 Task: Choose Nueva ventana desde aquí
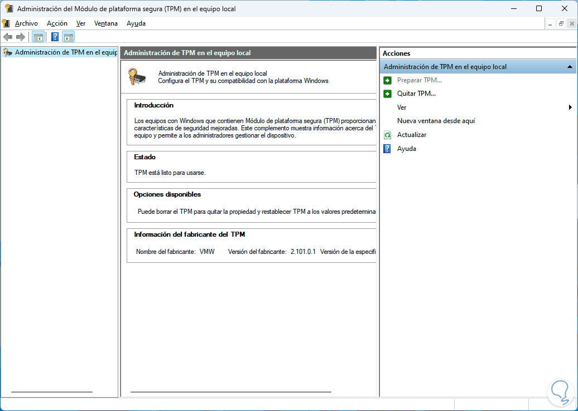click(436, 121)
